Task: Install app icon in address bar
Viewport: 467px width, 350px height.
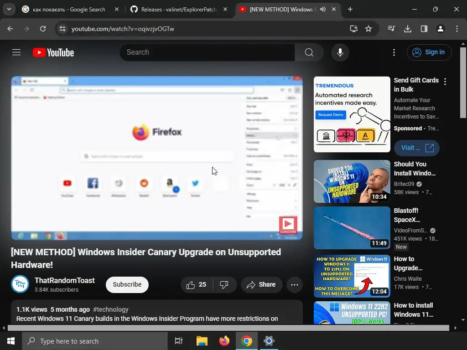Action: (x=353, y=29)
